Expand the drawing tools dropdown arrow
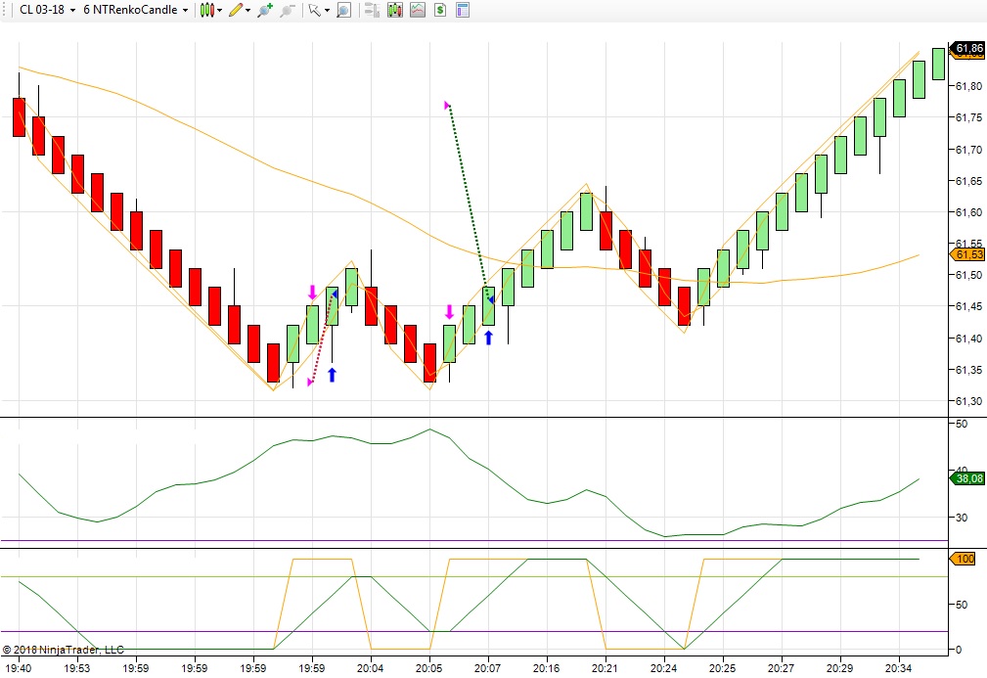This screenshot has width=987, height=678. coord(247,11)
